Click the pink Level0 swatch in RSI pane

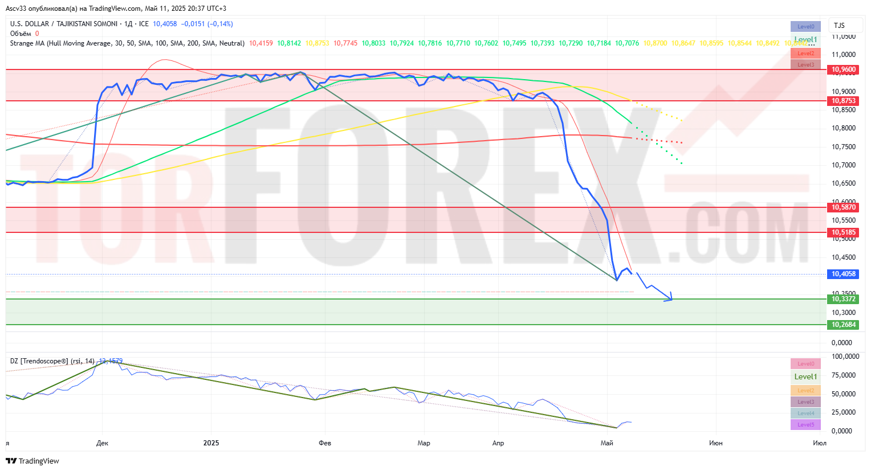pos(805,363)
